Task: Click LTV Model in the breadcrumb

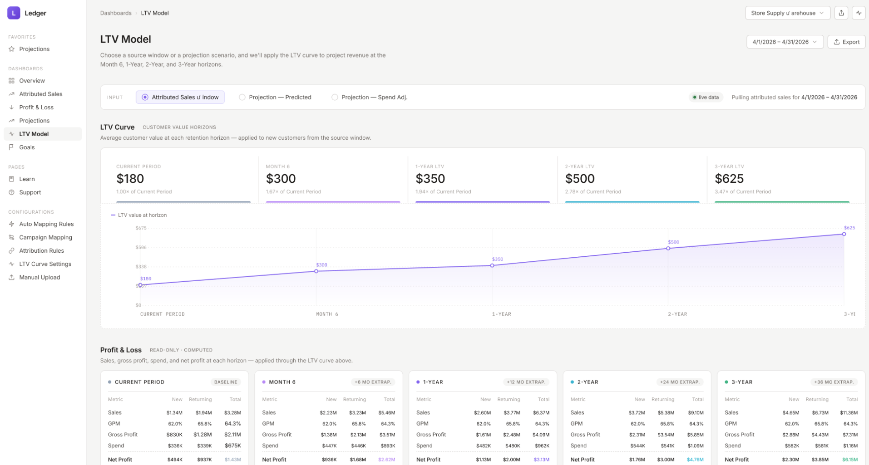Action: (155, 13)
